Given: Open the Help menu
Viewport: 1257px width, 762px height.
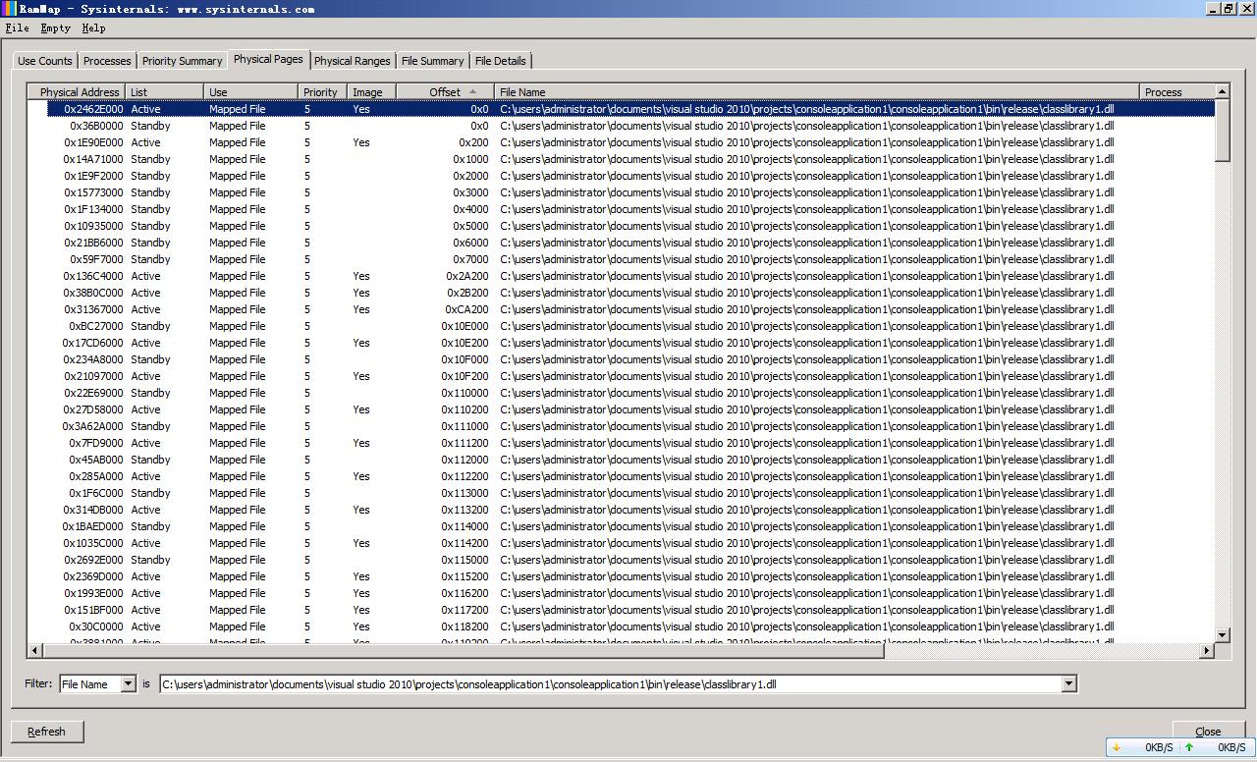Looking at the screenshot, I should (x=93, y=28).
